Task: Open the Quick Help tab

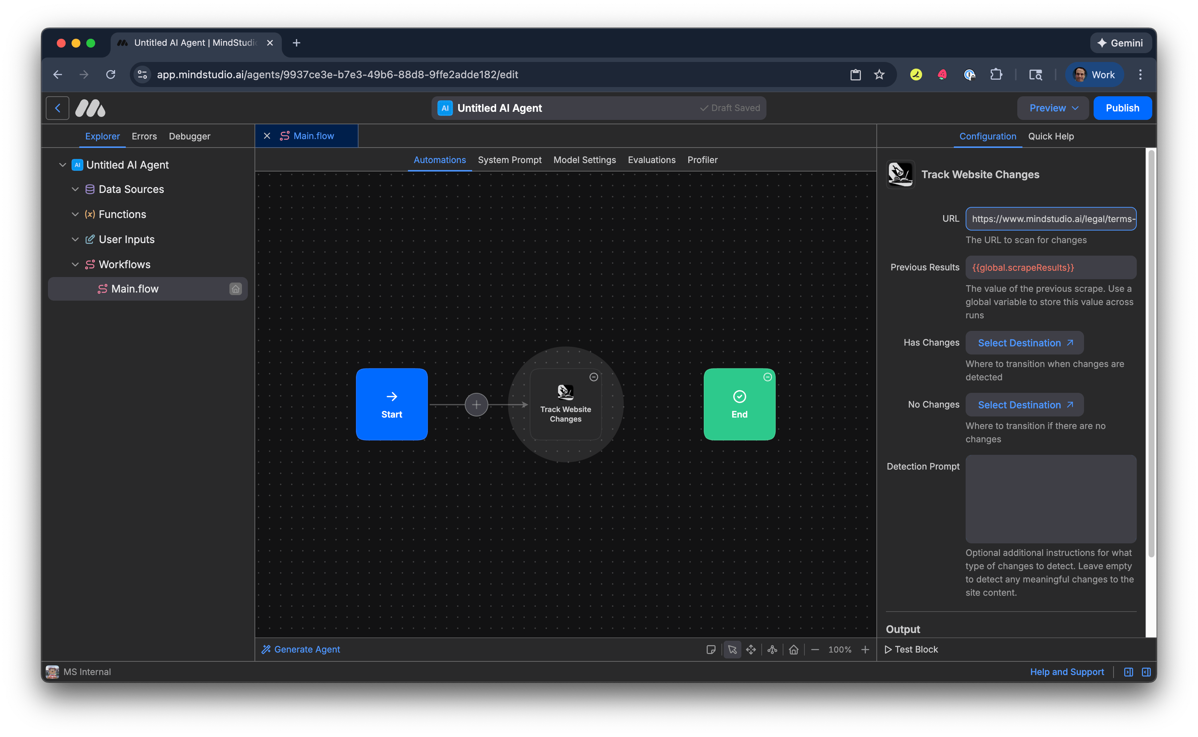Action: point(1051,136)
